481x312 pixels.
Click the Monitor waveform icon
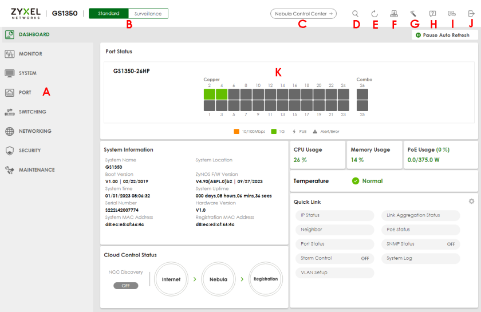point(10,54)
